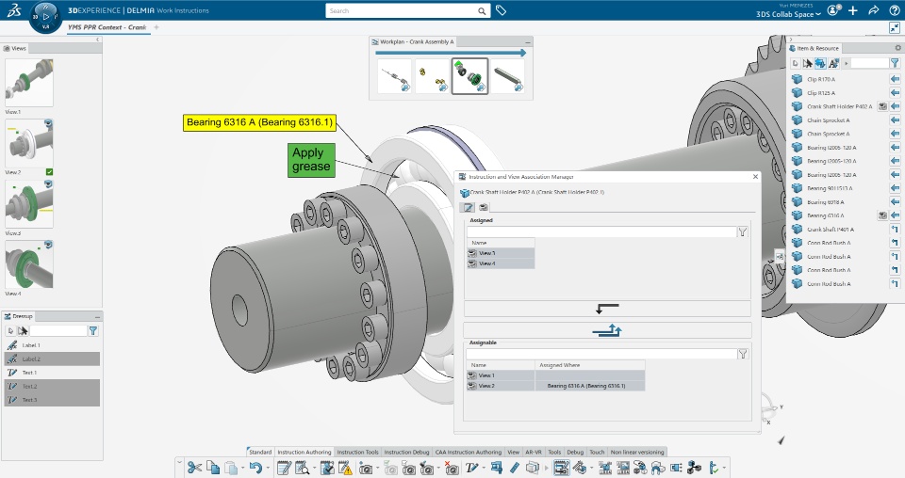Click the return arrow icon for Crank Shaft P401 A
Viewport: 905px width, 478px height.
click(x=895, y=230)
